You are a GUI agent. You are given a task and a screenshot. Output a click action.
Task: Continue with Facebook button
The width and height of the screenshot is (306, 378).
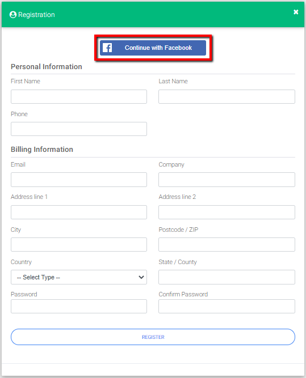[x=153, y=48]
